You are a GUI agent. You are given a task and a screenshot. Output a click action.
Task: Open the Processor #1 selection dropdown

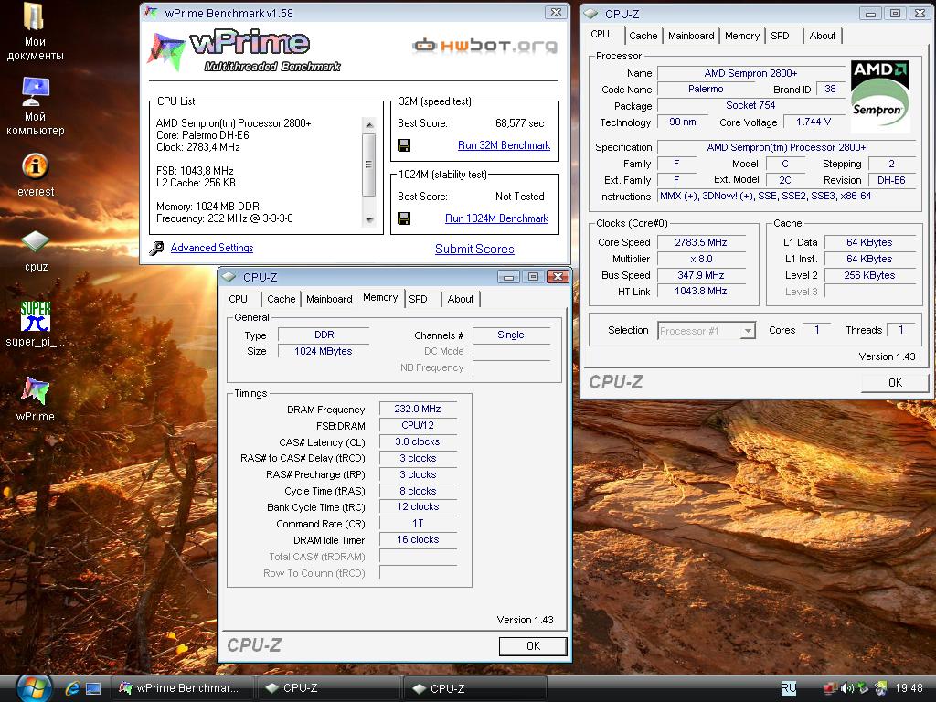[x=707, y=331]
